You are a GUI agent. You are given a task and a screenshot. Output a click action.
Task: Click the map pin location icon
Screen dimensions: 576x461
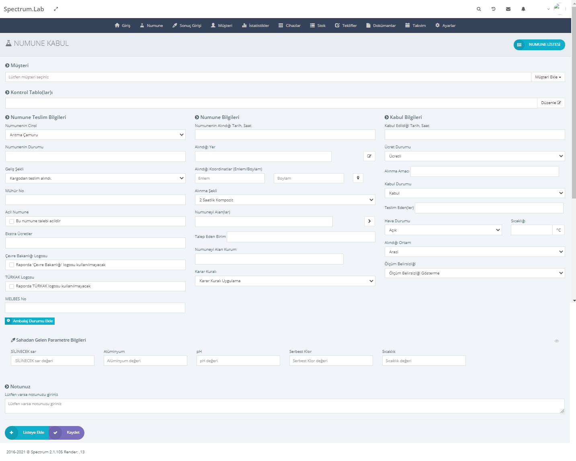(x=358, y=178)
